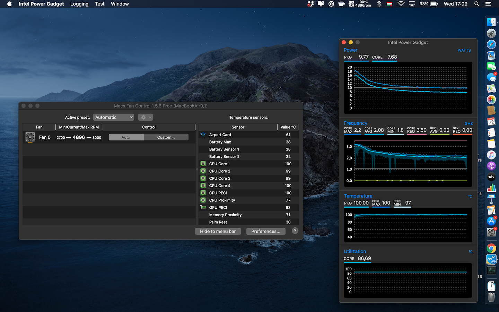The height and width of the screenshot is (312, 499).
Task: Open Messages from the Dock
Action: point(491,77)
